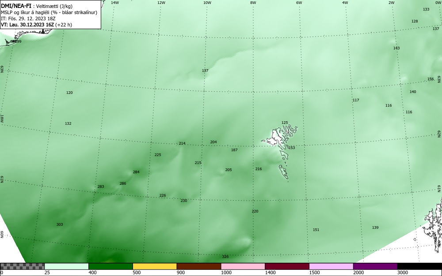Click the legend scale number '1400'
The width and height of the screenshot is (442, 276).
tap(271, 272)
